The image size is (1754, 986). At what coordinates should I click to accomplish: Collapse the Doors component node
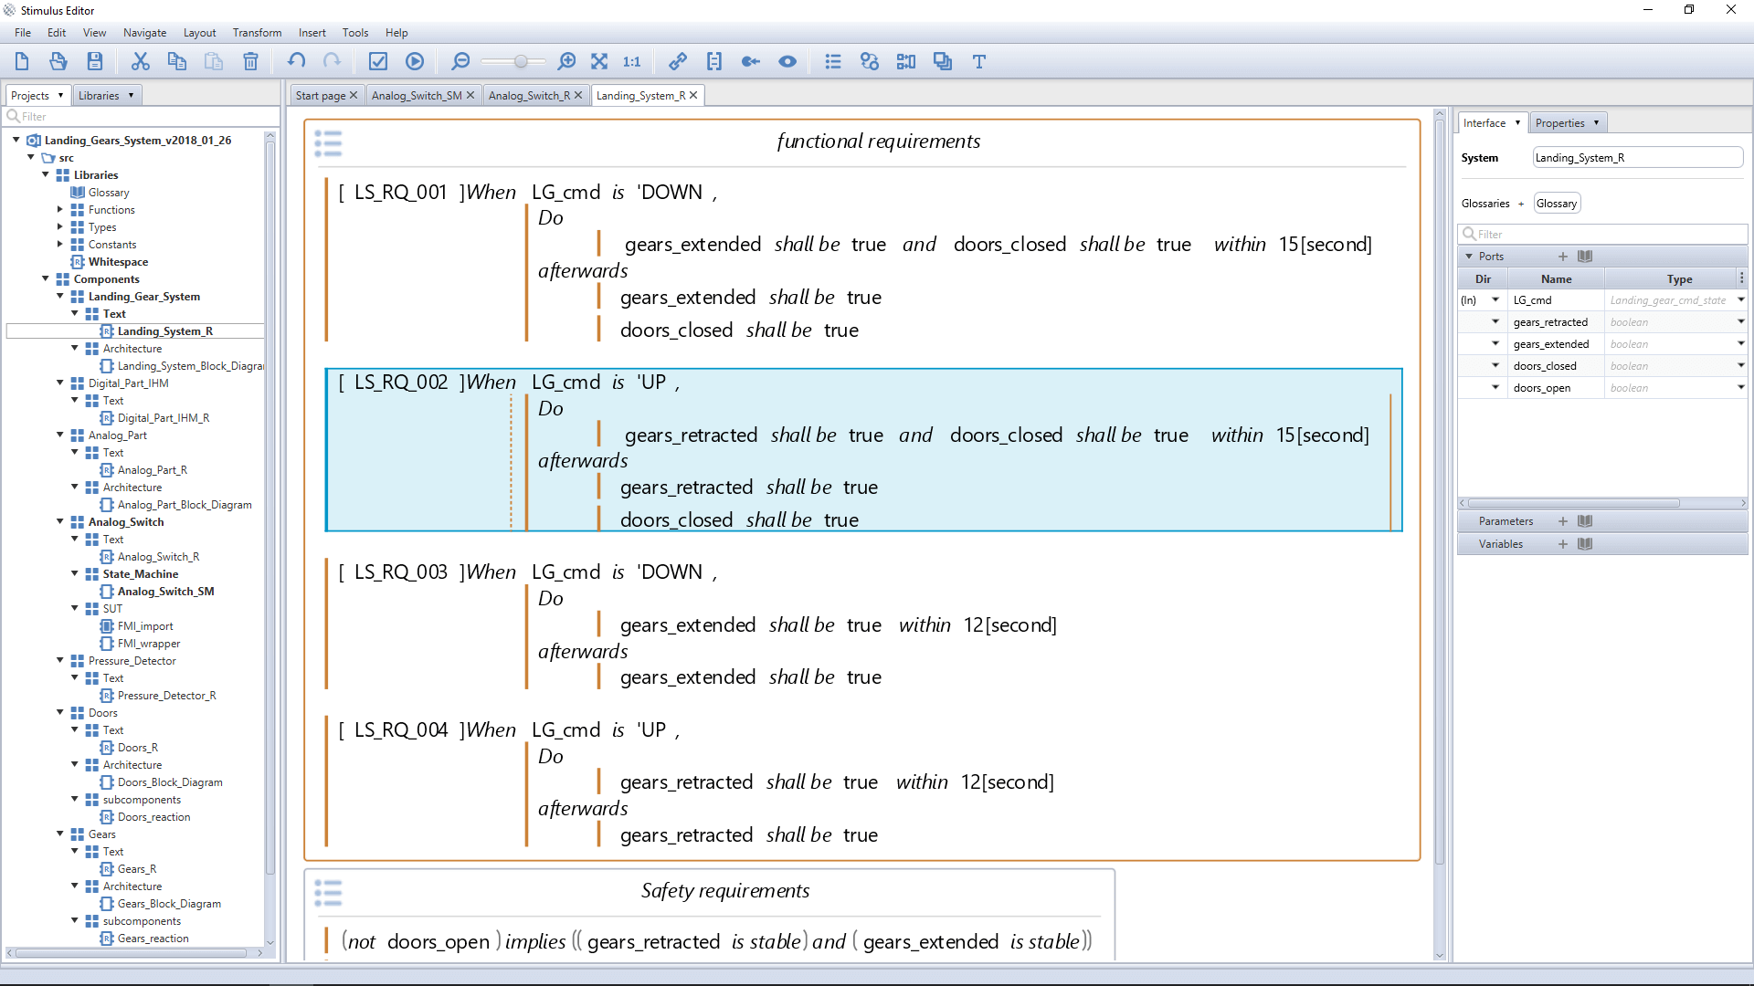pos(60,712)
